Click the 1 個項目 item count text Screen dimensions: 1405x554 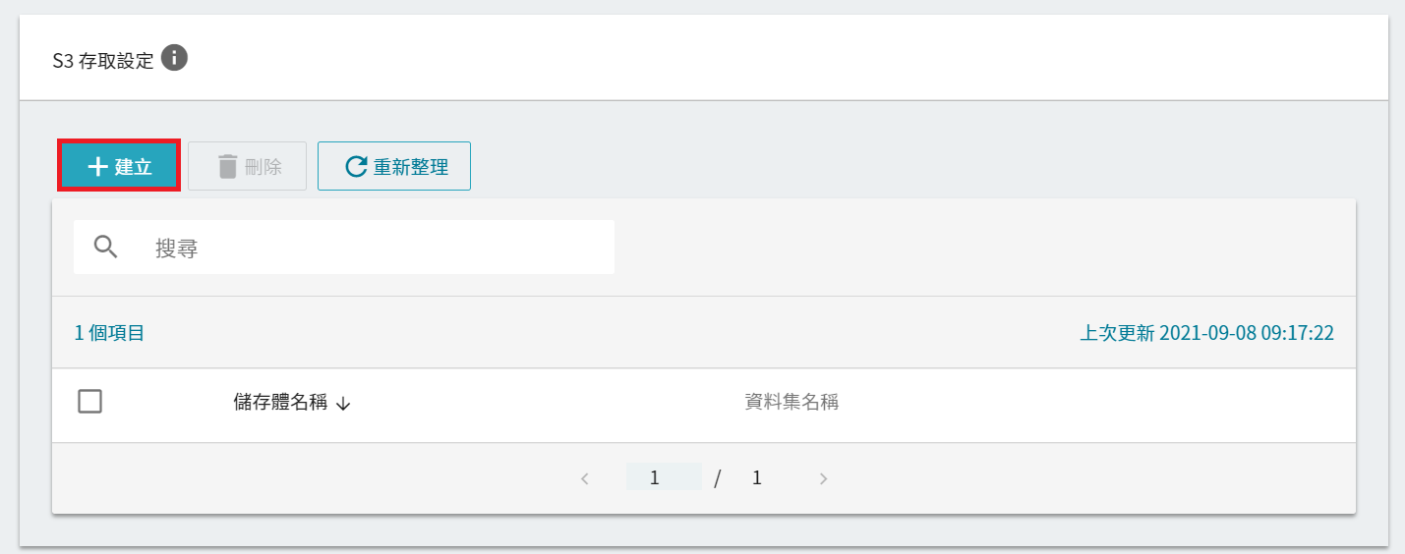[110, 333]
